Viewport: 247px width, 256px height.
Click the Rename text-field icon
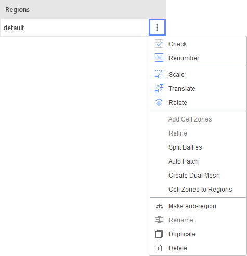(x=159, y=220)
